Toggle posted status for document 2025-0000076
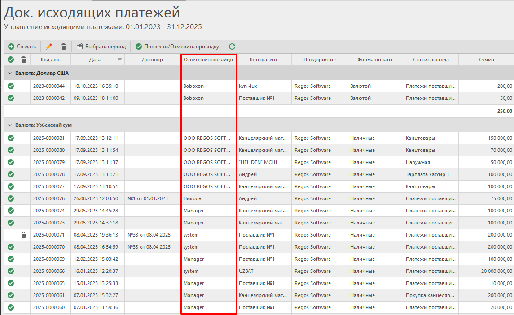This screenshot has height=315, width=514. [11, 198]
